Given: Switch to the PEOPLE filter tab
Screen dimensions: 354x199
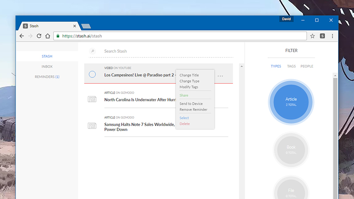Looking at the screenshot, I should (x=307, y=66).
